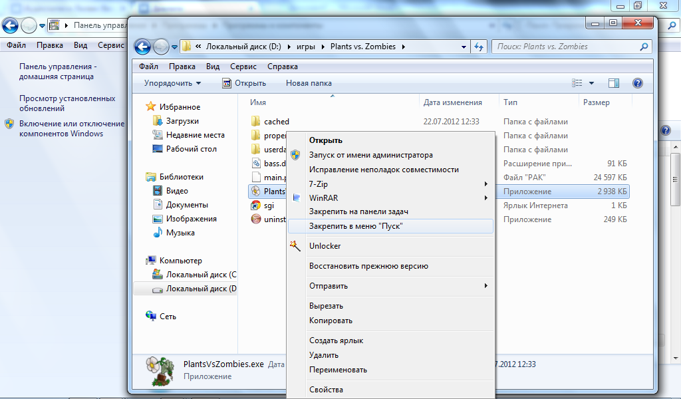Click the Downloads folder icon in sidebar
Viewport: 681px width, 399px height.
pos(157,121)
